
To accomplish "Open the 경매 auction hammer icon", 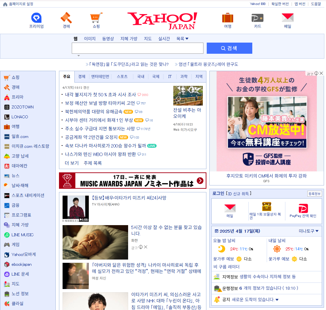I will click(x=66, y=18).
